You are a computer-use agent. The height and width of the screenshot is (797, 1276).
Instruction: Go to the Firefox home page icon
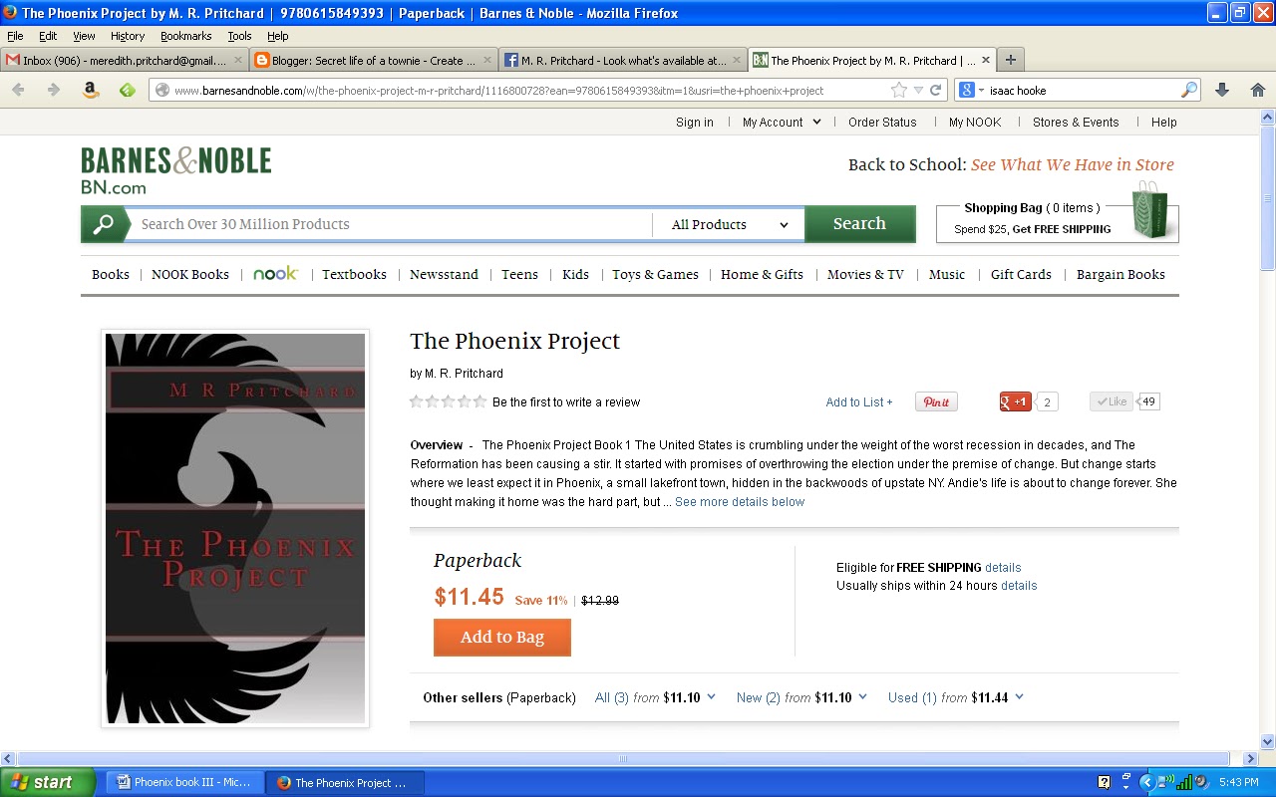coord(1258,90)
